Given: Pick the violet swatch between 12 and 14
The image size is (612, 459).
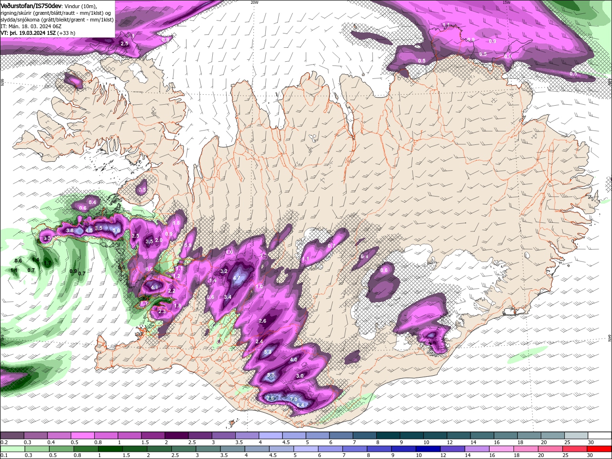Looking at the screenshot, I should [452, 449].
